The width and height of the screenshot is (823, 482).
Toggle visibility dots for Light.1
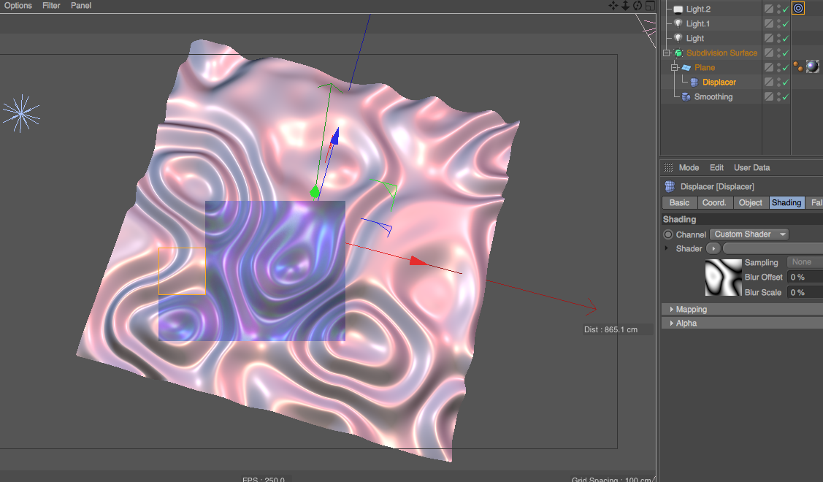[x=778, y=24]
